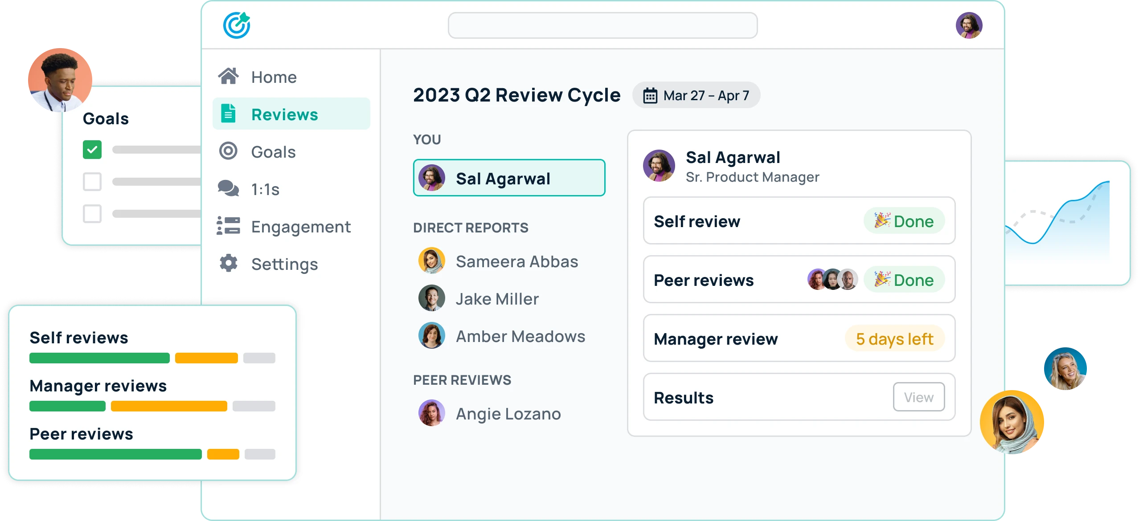This screenshot has width=1139, height=521.
Task: Click the 1:1s chat bubbles icon
Action: [x=228, y=188]
